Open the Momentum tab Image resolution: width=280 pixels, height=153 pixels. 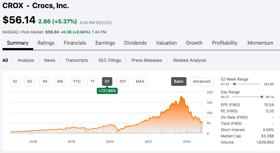[x=260, y=43]
